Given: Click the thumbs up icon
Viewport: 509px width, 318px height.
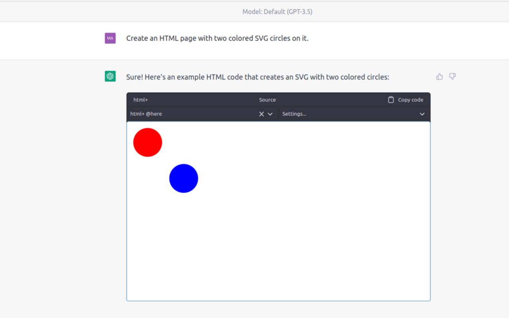Looking at the screenshot, I should 439,76.
